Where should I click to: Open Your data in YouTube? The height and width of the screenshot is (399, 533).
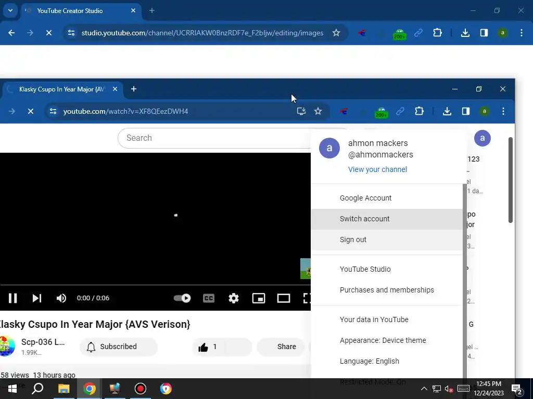coord(387,320)
